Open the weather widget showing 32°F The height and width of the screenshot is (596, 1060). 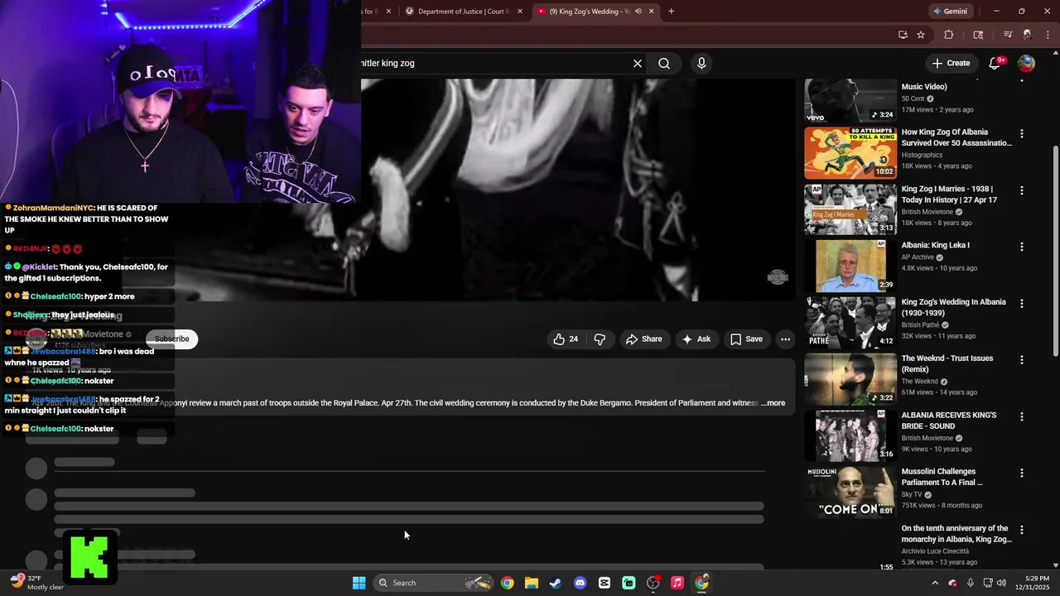pos(37,582)
